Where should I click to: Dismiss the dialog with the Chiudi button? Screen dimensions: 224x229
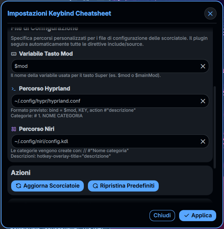(x=162, y=215)
